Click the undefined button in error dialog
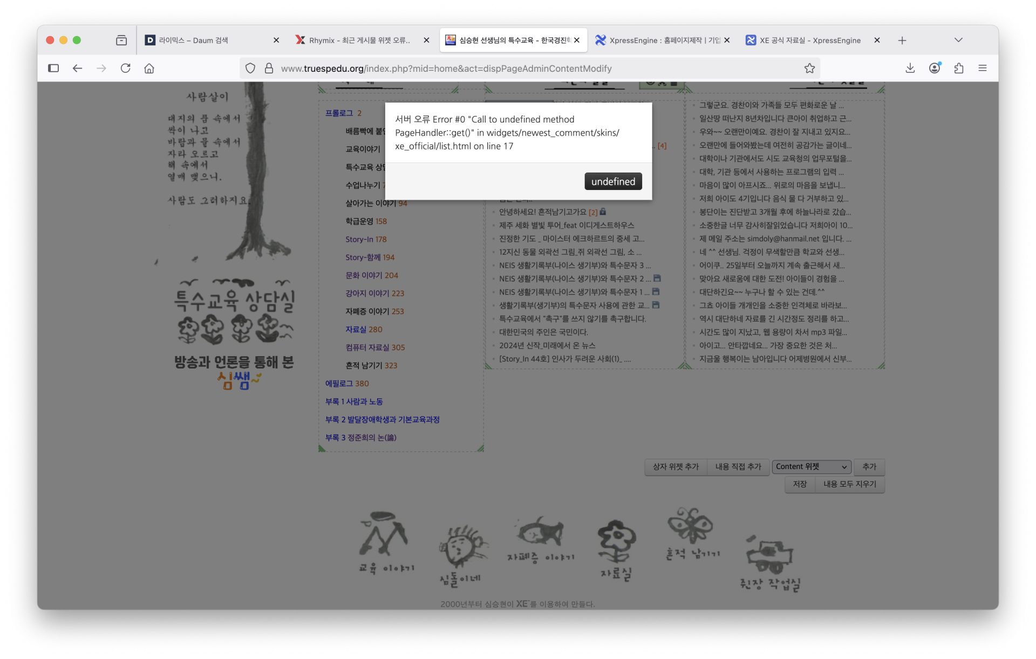Image resolution: width=1036 pixels, height=659 pixels. coord(613,181)
